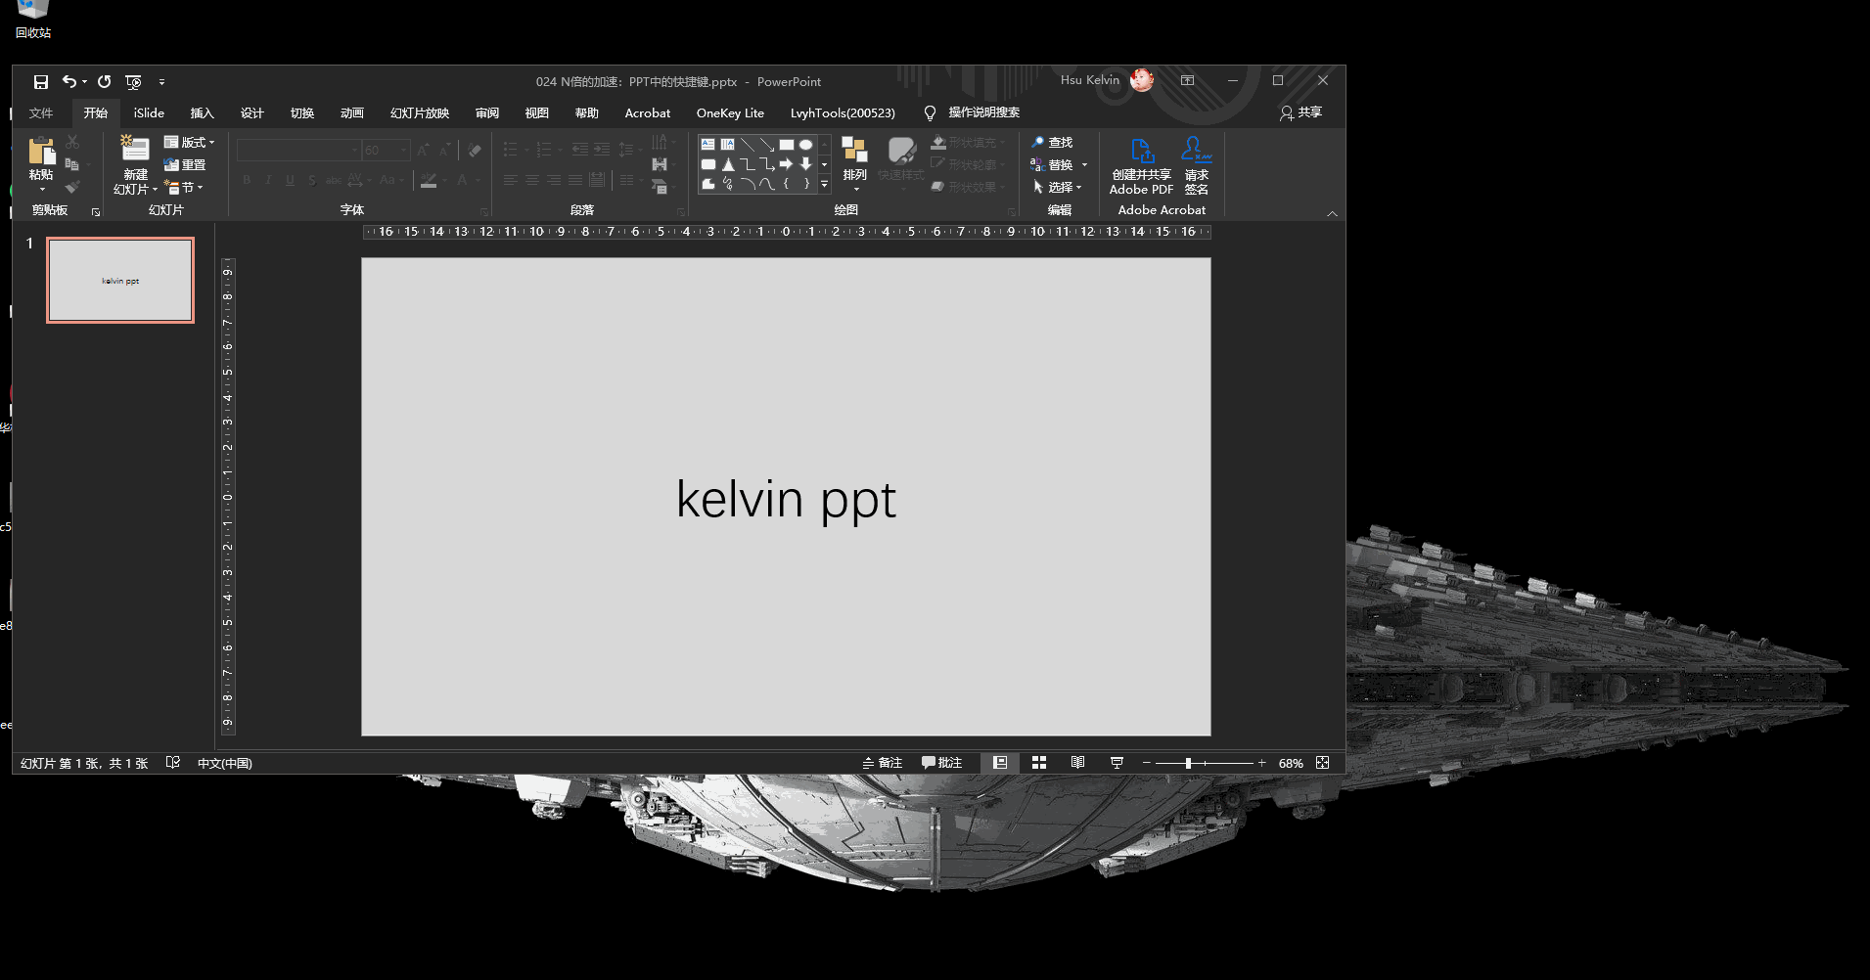Start slideshow from beginning in quick access toolbar
Image resolution: width=1870 pixels, height=980 pixels.
tap(133, 82)
